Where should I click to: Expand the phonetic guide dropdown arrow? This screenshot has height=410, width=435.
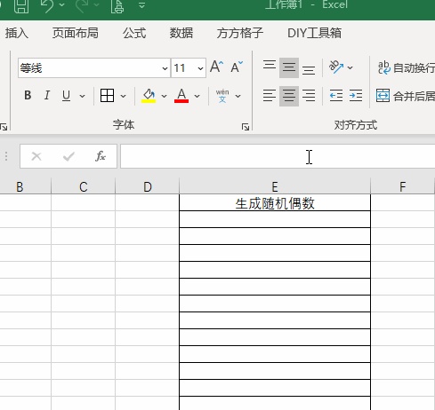(x=238, y=96)
